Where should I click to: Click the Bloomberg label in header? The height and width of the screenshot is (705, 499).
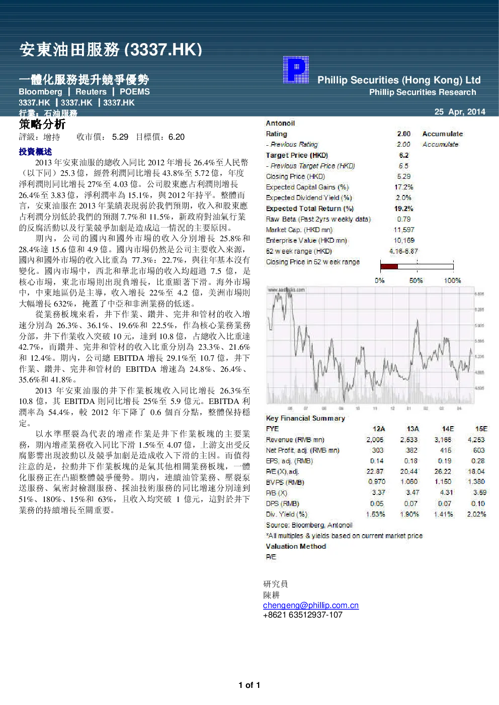point(40,91)
